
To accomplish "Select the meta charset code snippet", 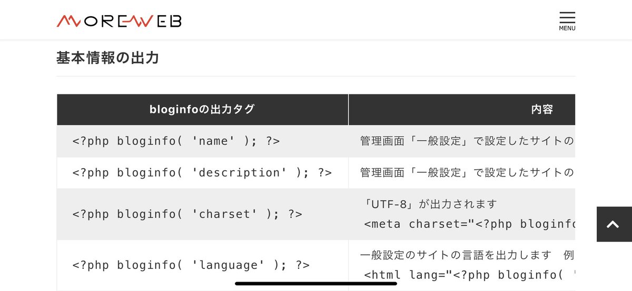I will 469,224.
